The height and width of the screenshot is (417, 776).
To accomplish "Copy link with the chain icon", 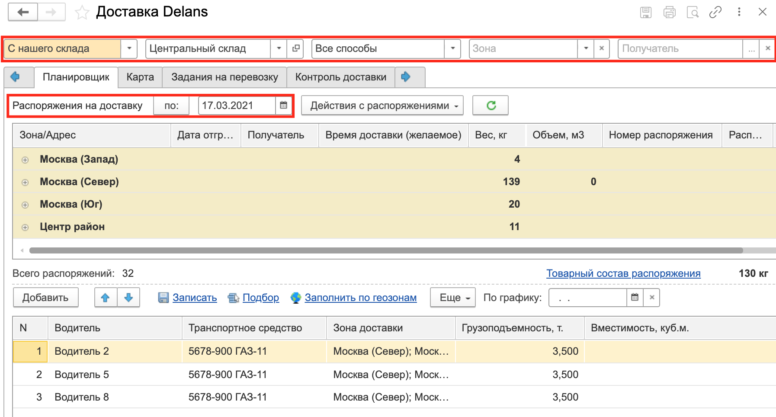I will (x=715, y=12).
